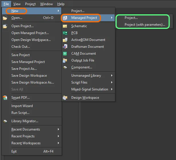176x160 pixels.
Task: Click the Smart PDF icon
Action: point(5,98)
